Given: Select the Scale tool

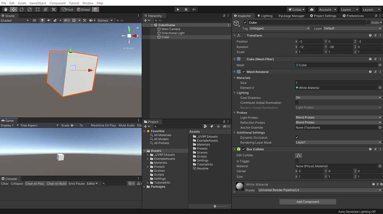Looking at the screenshot, I should [x=29, y=9].
